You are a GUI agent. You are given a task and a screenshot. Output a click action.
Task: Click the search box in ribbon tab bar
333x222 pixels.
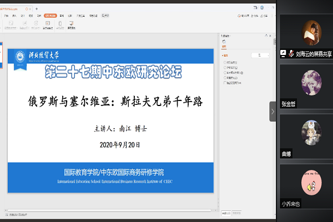click(107, 16)
